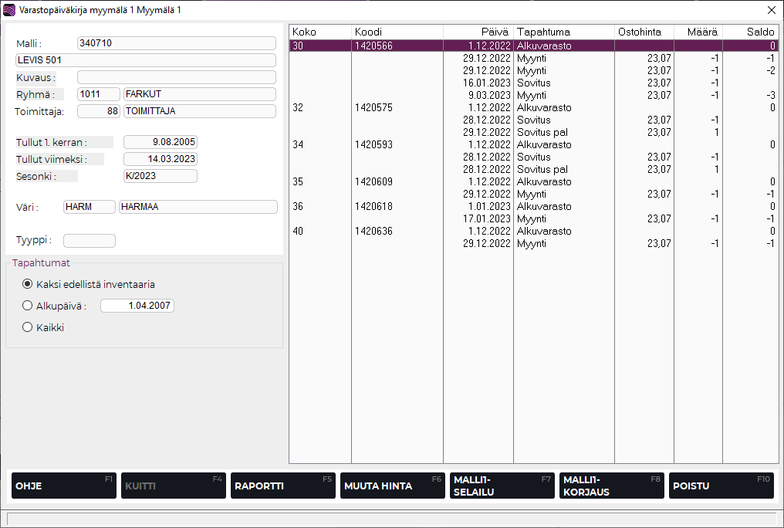Click the empty Tyyppi field
Image resolution: width=784 pixels, height=528 pixels.
(89, 241)
